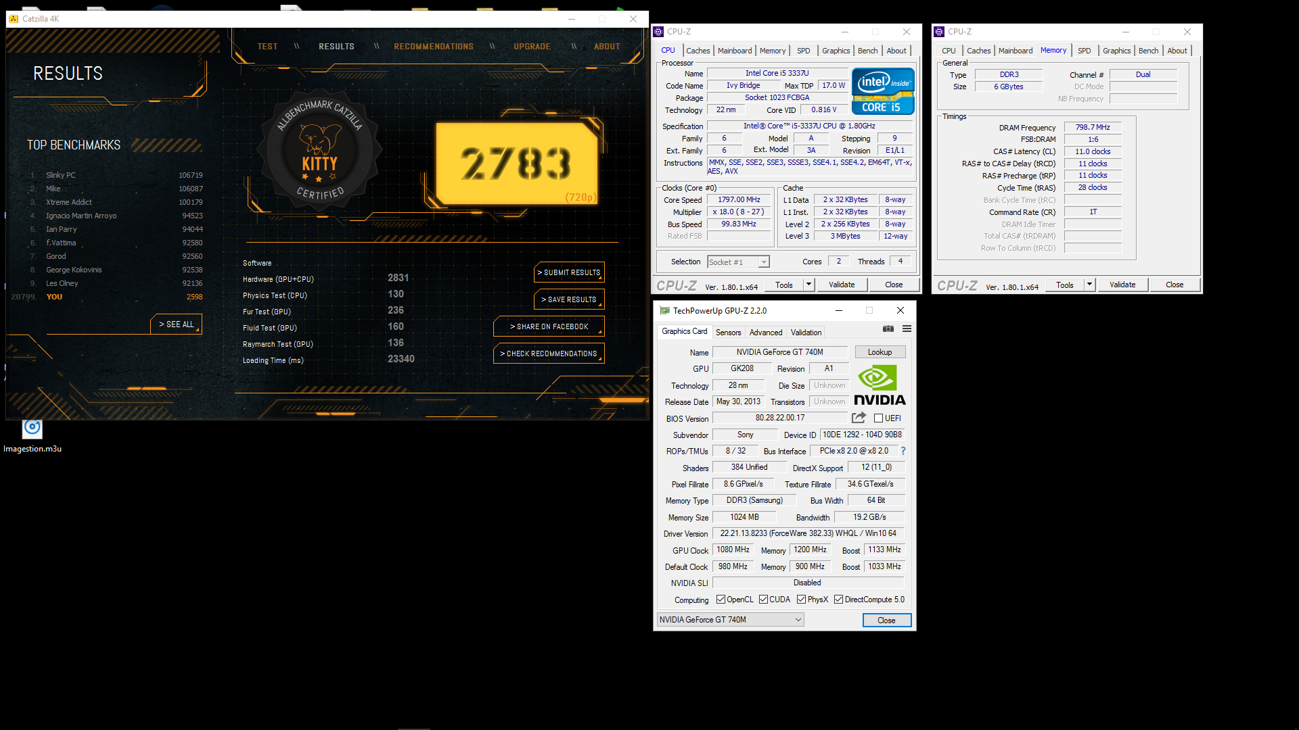Expand the Tools dropdown arrow in the CPU-Z CPU window
1299x730 pixels.
[808, 285]
